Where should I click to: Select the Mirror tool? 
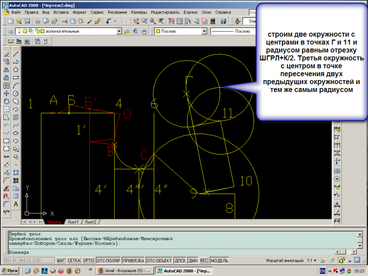coord(7,70)
